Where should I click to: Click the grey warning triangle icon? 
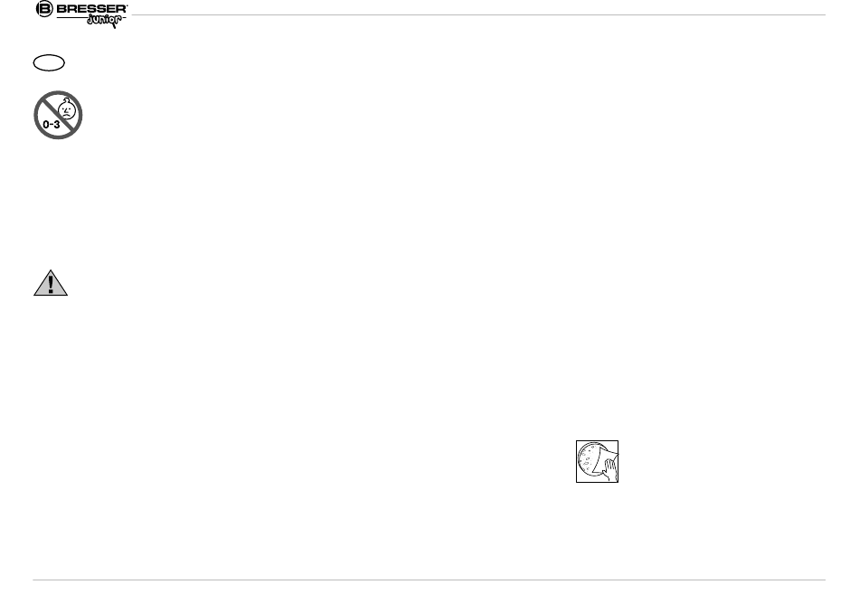51,283
